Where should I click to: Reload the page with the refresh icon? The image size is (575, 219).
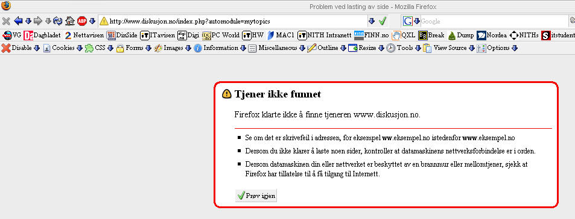click(57, 21)
